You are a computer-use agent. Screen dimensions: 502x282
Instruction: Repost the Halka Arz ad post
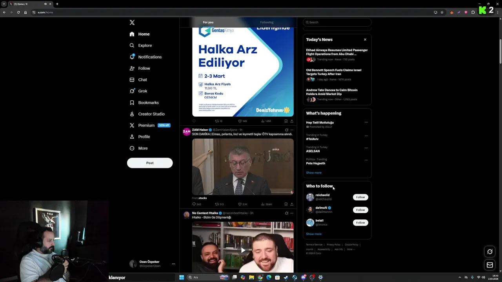[x=218, y=121]
